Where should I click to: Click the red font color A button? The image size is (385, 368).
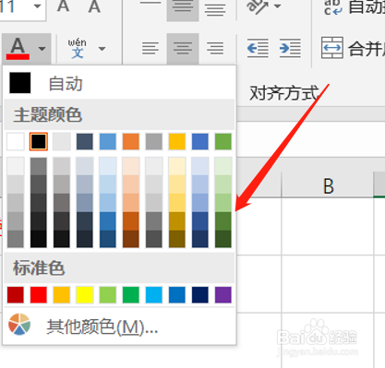[x=18, y=49]
